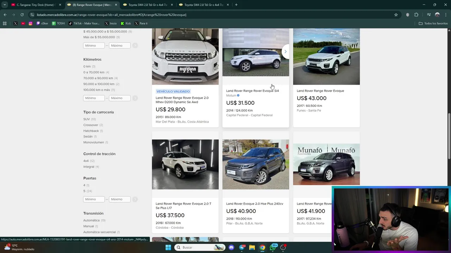This screenshot has width=451, height=253.
Task: Open the c0ker Twitch bookmark
Action: [x=42, y=24]
